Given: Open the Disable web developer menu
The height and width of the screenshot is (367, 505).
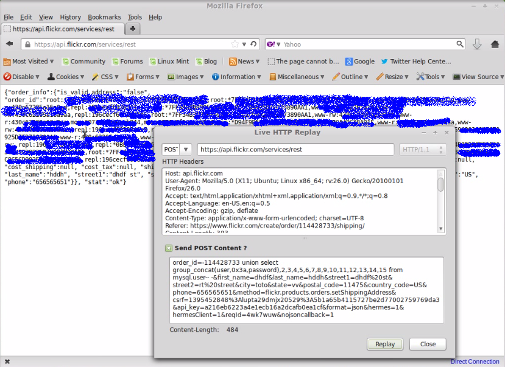Looking at the screenshot, I should coord(21,77).
